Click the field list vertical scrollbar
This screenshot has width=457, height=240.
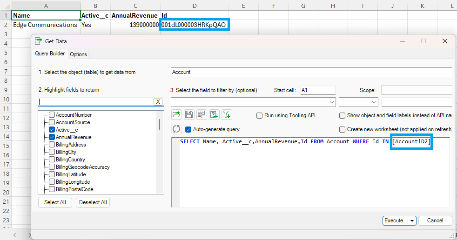[x=160, y=125]
